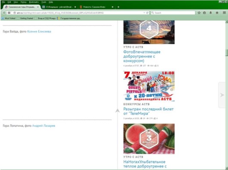Click the КОНКУРСЫ АСТВ category label
Image resolution: width=228 pixels, height=170 pixels.
[136, 104]
